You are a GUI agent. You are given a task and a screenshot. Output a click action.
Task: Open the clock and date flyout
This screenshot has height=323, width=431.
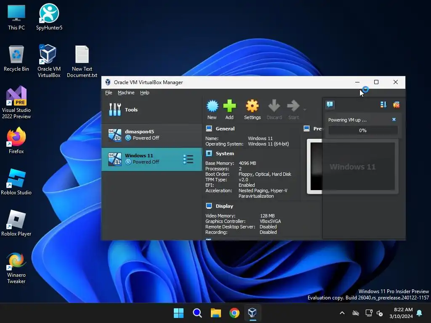coord(401,313)
